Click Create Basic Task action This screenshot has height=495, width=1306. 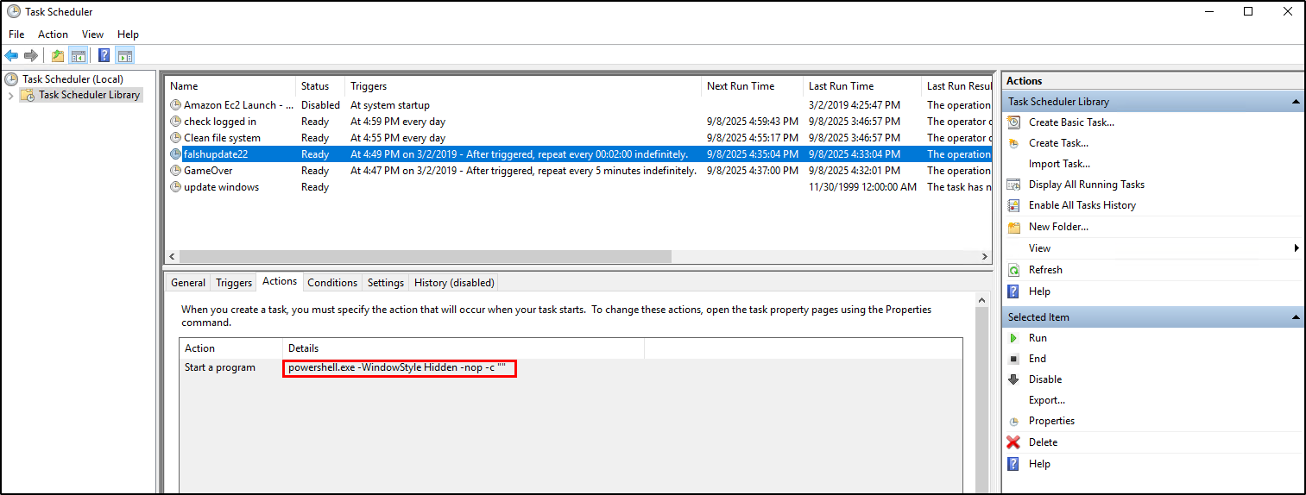pos(1070,122)
